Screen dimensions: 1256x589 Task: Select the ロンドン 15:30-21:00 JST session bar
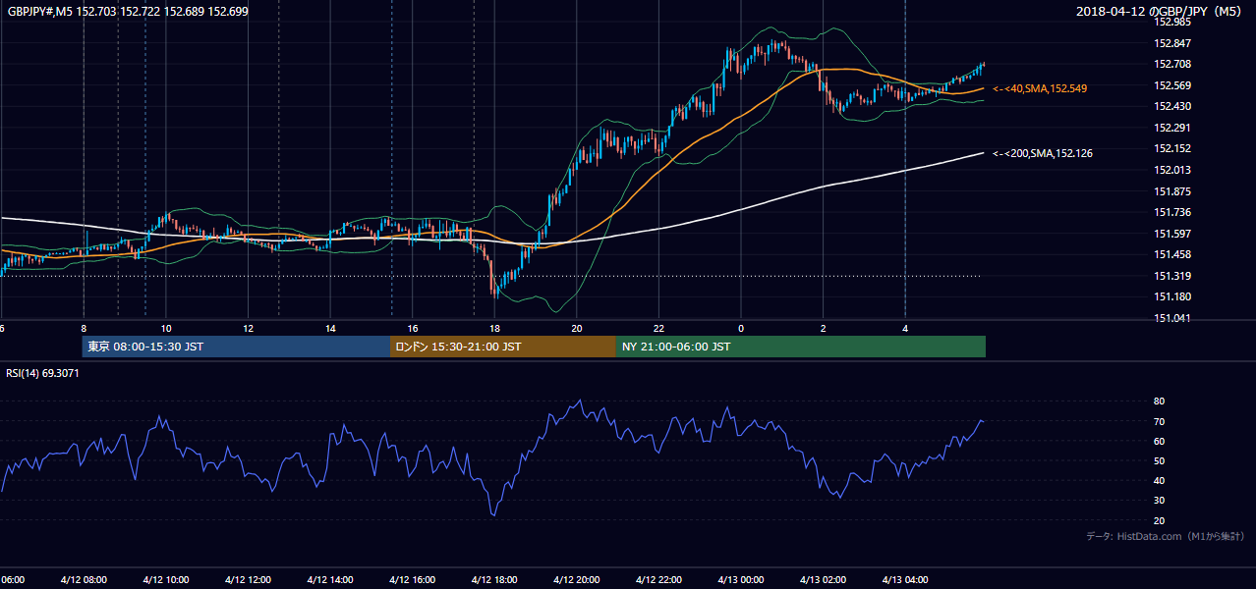503,347
